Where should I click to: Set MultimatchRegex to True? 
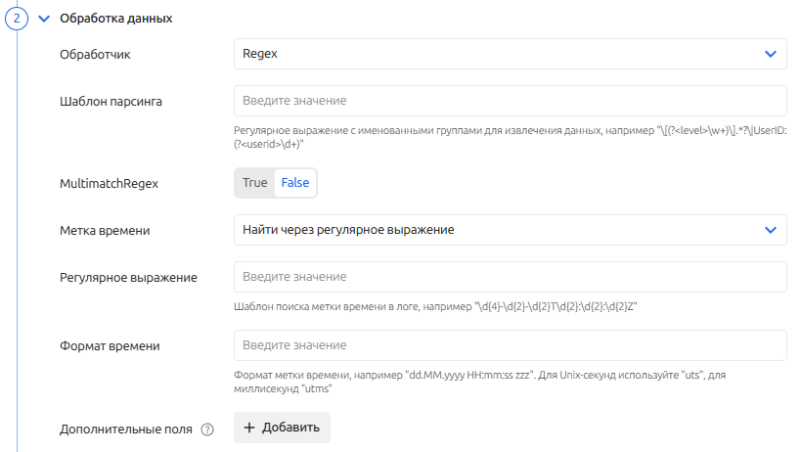(x=254, y=183)
